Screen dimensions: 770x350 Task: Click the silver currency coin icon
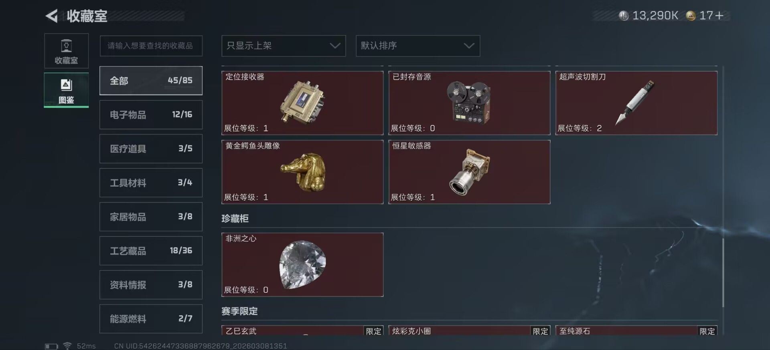pos(623,16)
